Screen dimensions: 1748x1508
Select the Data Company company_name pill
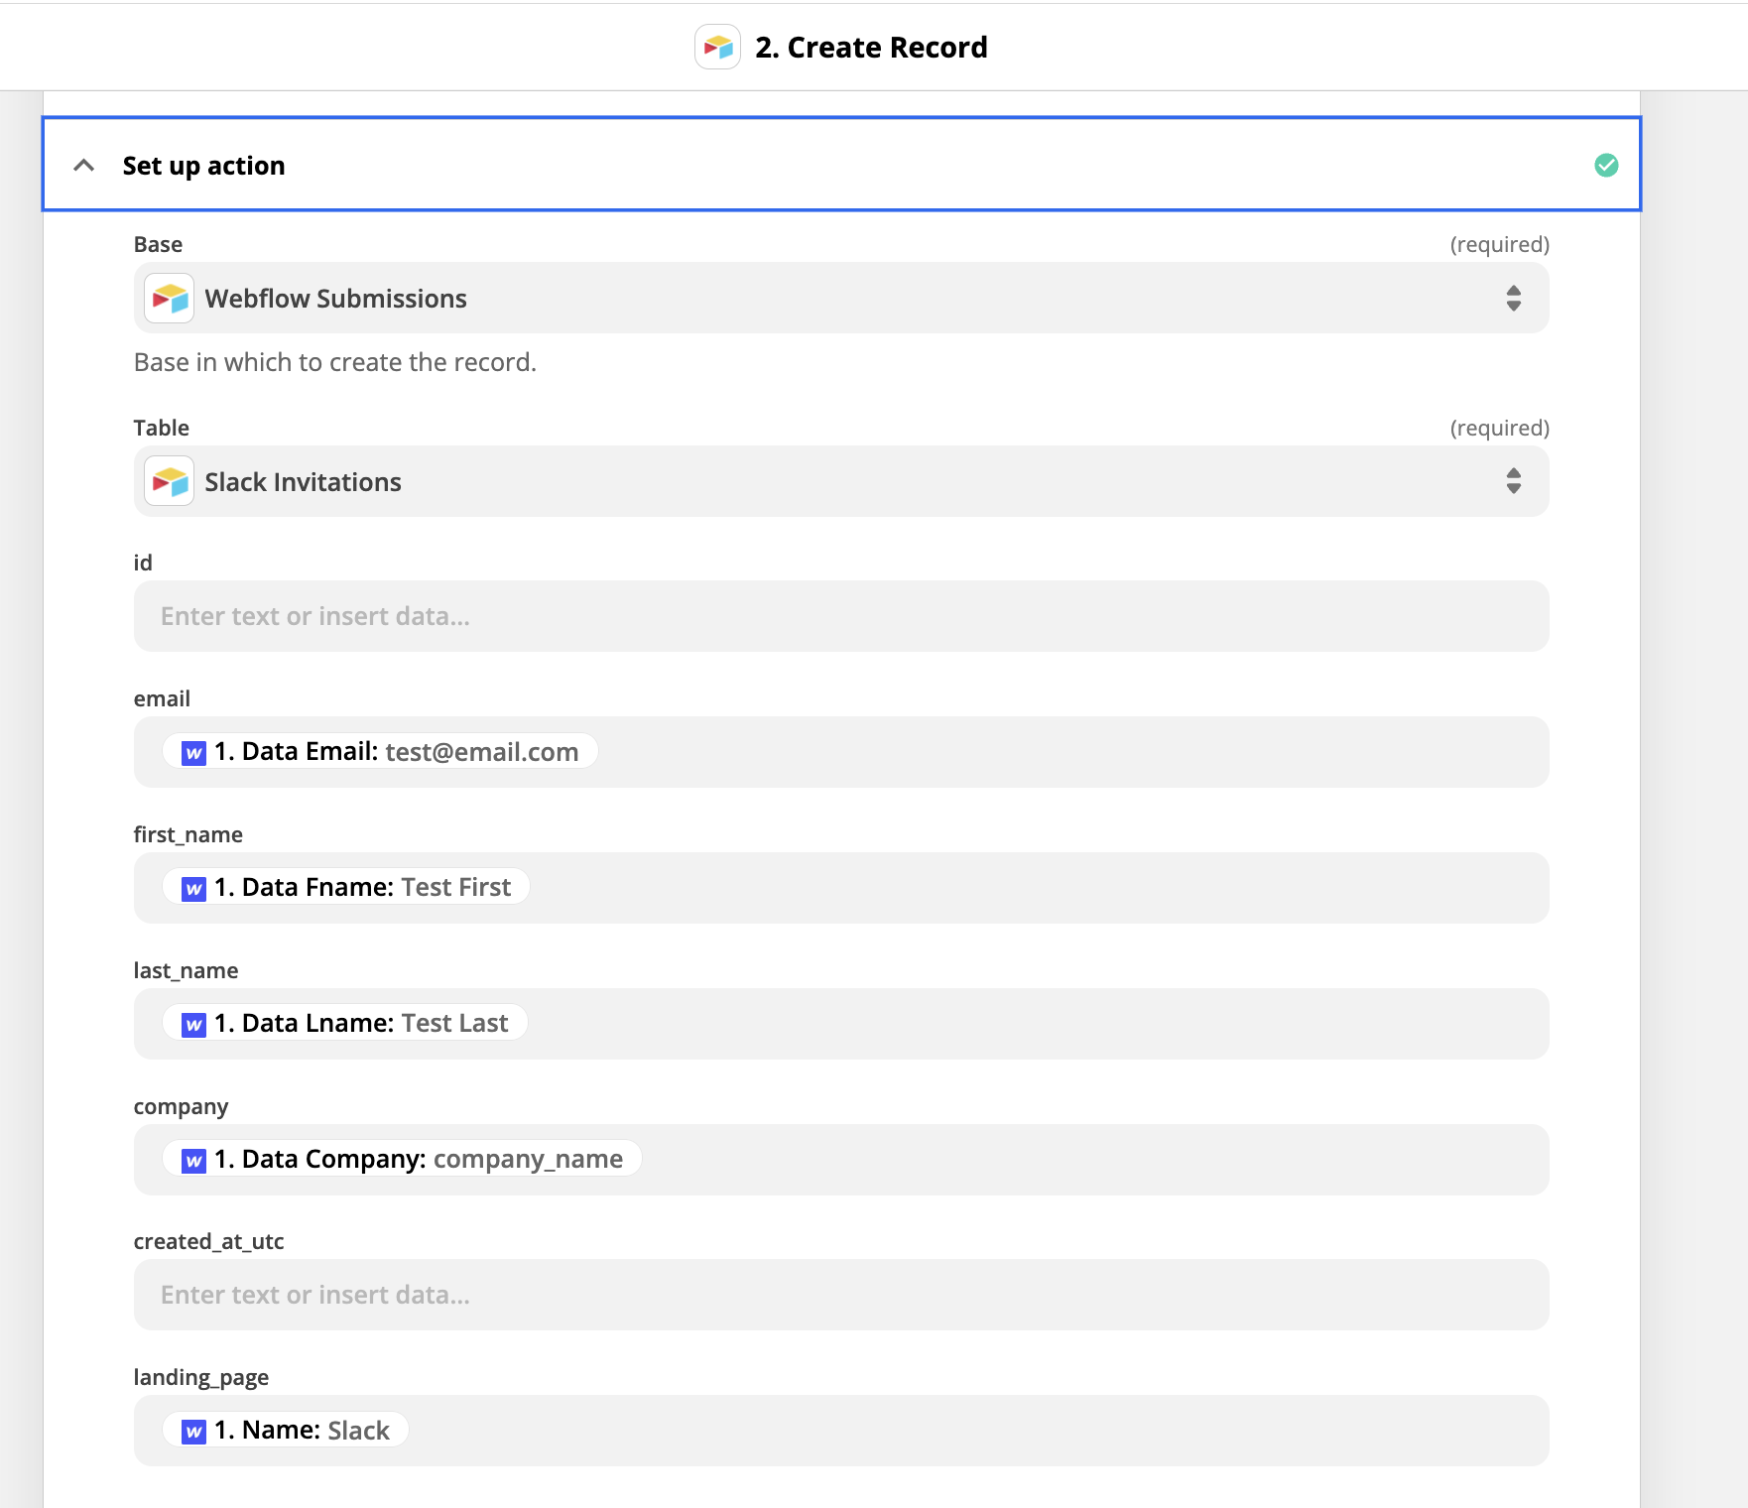pos(402,1160)
